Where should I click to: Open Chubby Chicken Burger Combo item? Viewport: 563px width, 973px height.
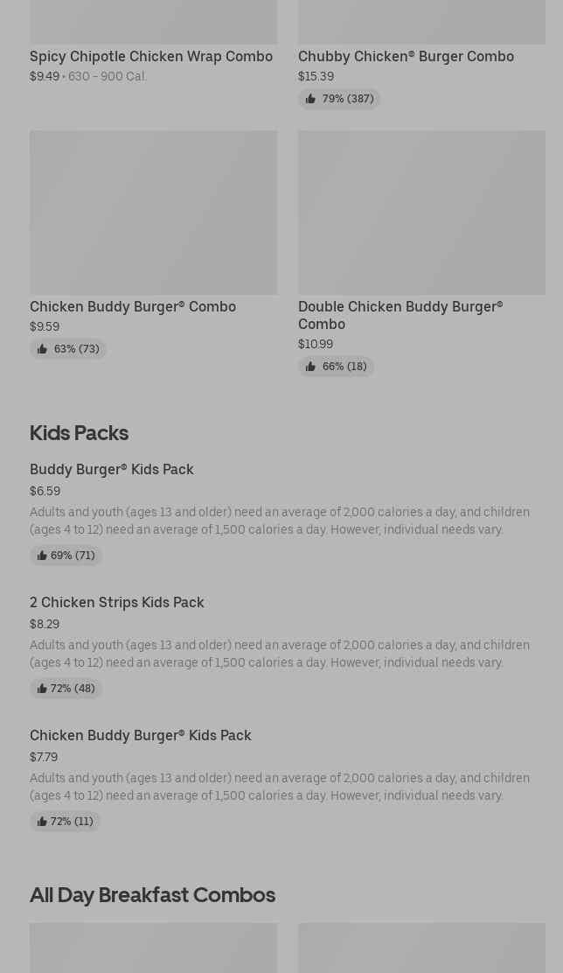point(406,56)
